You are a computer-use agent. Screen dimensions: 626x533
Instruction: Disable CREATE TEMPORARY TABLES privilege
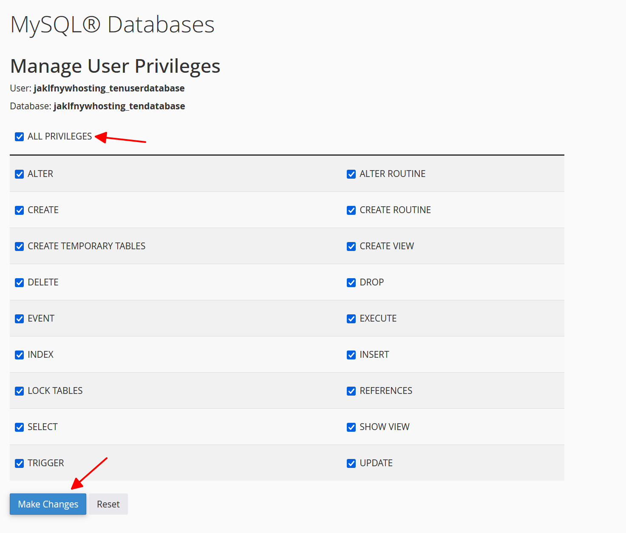[19, 246]
